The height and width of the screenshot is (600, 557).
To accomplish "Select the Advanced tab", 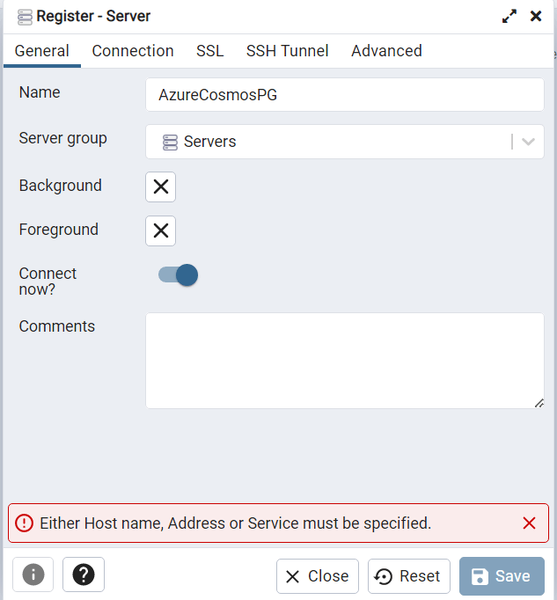I will (386, 51).
